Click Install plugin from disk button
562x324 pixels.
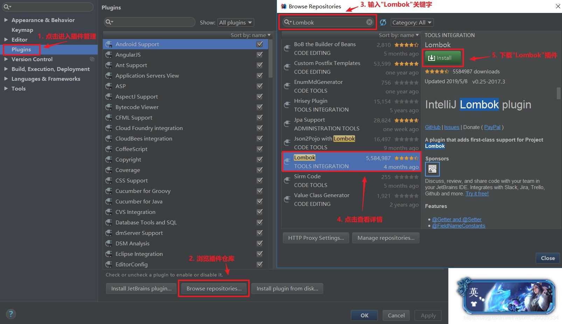click(x=287, y=288)
